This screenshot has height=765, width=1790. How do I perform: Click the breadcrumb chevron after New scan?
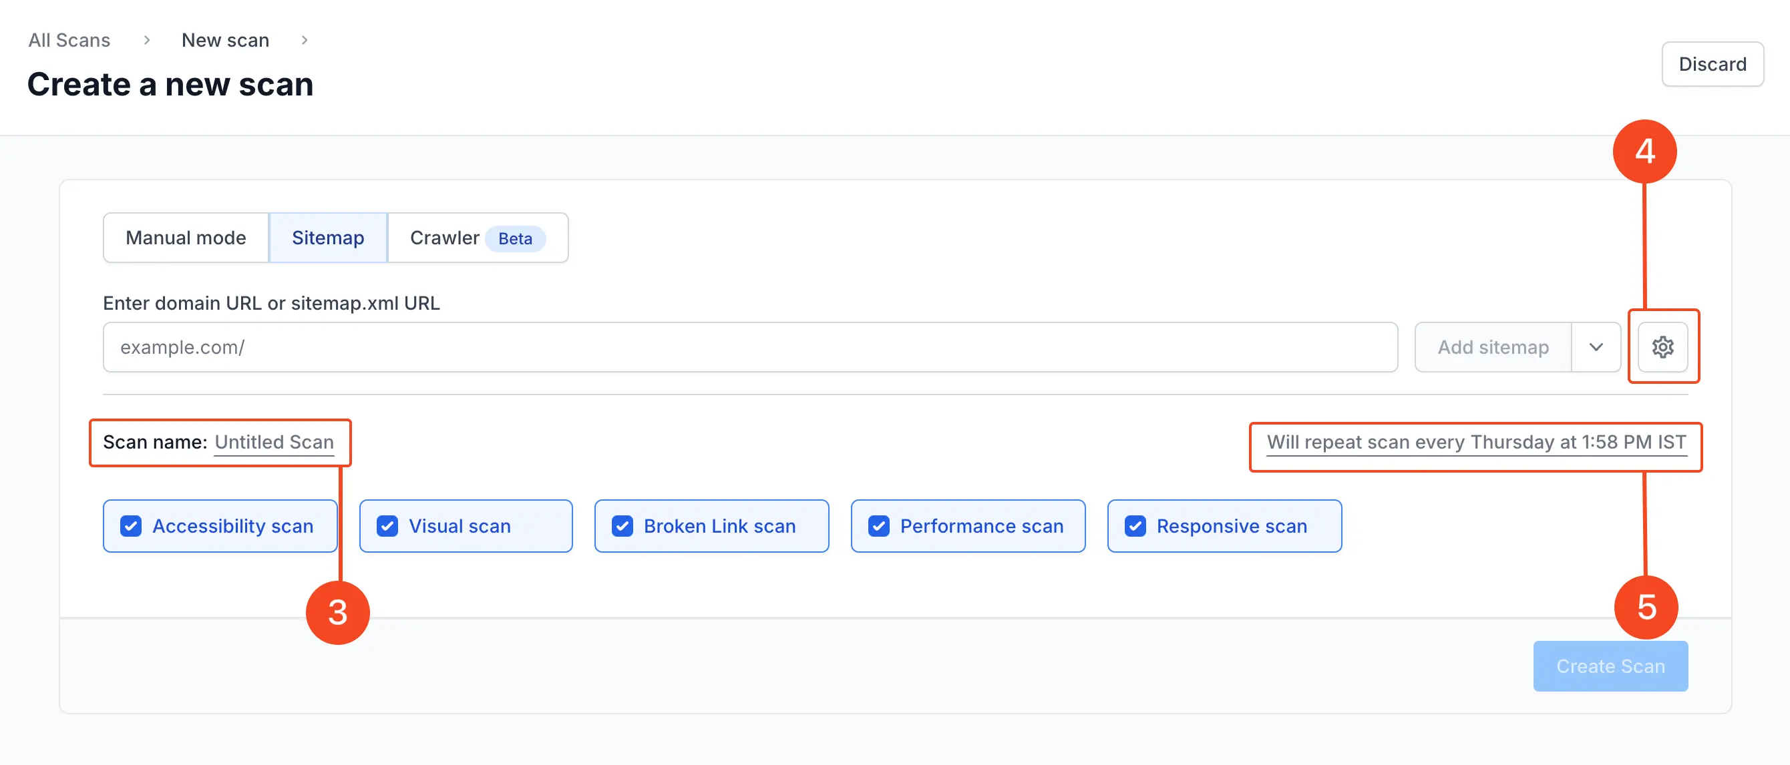[x=304, y=40]
